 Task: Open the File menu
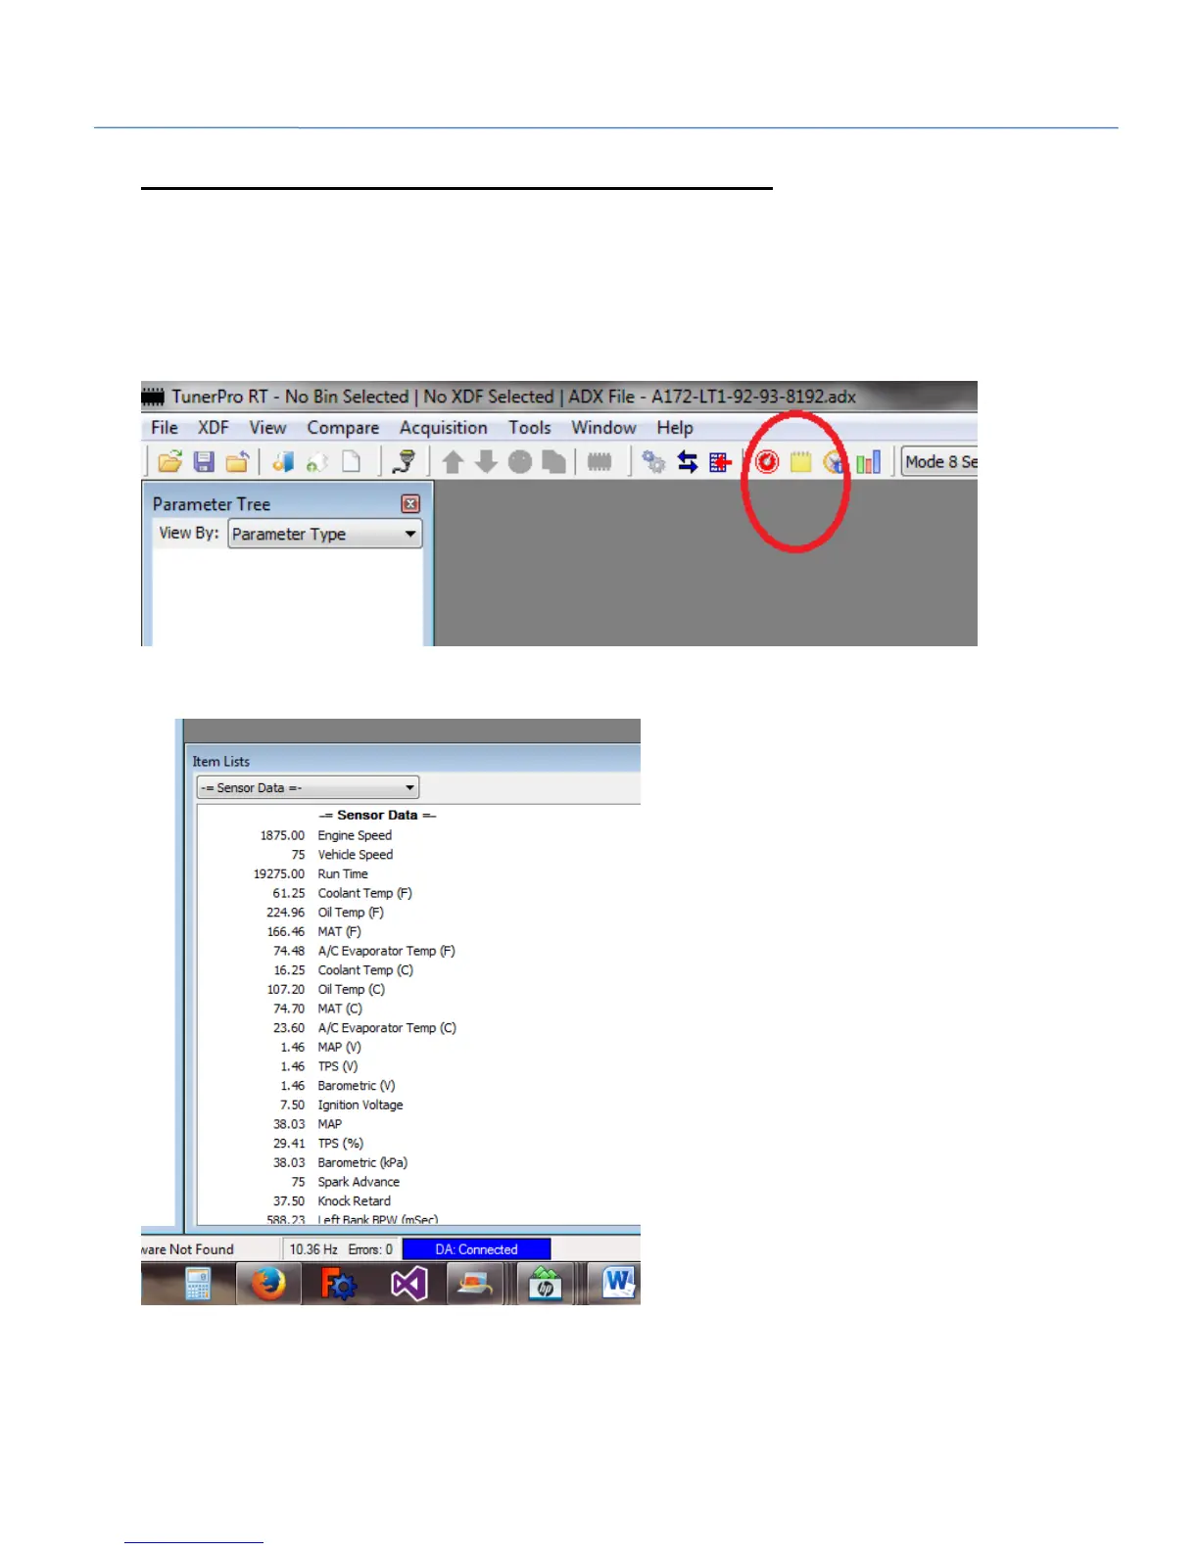pos(165,428)
